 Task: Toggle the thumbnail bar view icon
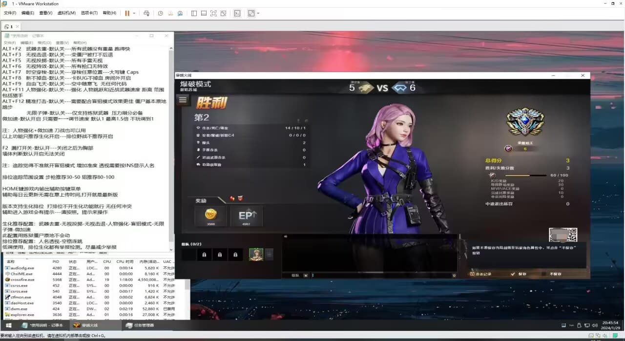coord(204,13)
